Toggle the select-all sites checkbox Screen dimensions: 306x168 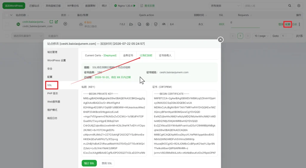tap(7, 15)
